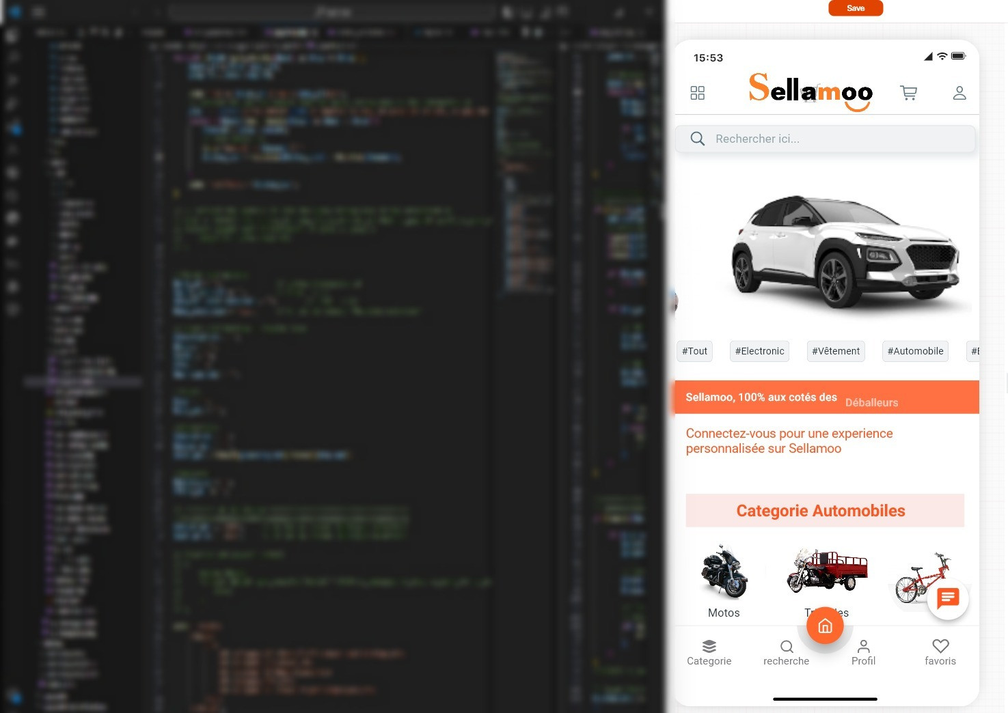Go to the Categorie bottom tab
Viewport: 1008px width, 713px height.
(x=709, y=652)
